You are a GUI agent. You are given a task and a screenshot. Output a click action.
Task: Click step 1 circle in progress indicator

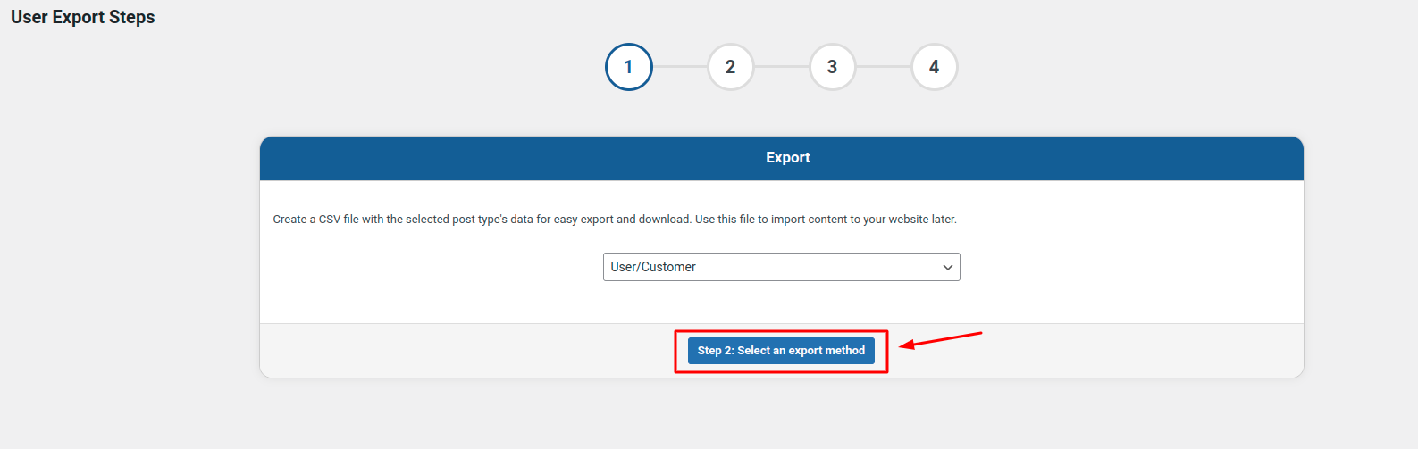[x=628, y=67]
